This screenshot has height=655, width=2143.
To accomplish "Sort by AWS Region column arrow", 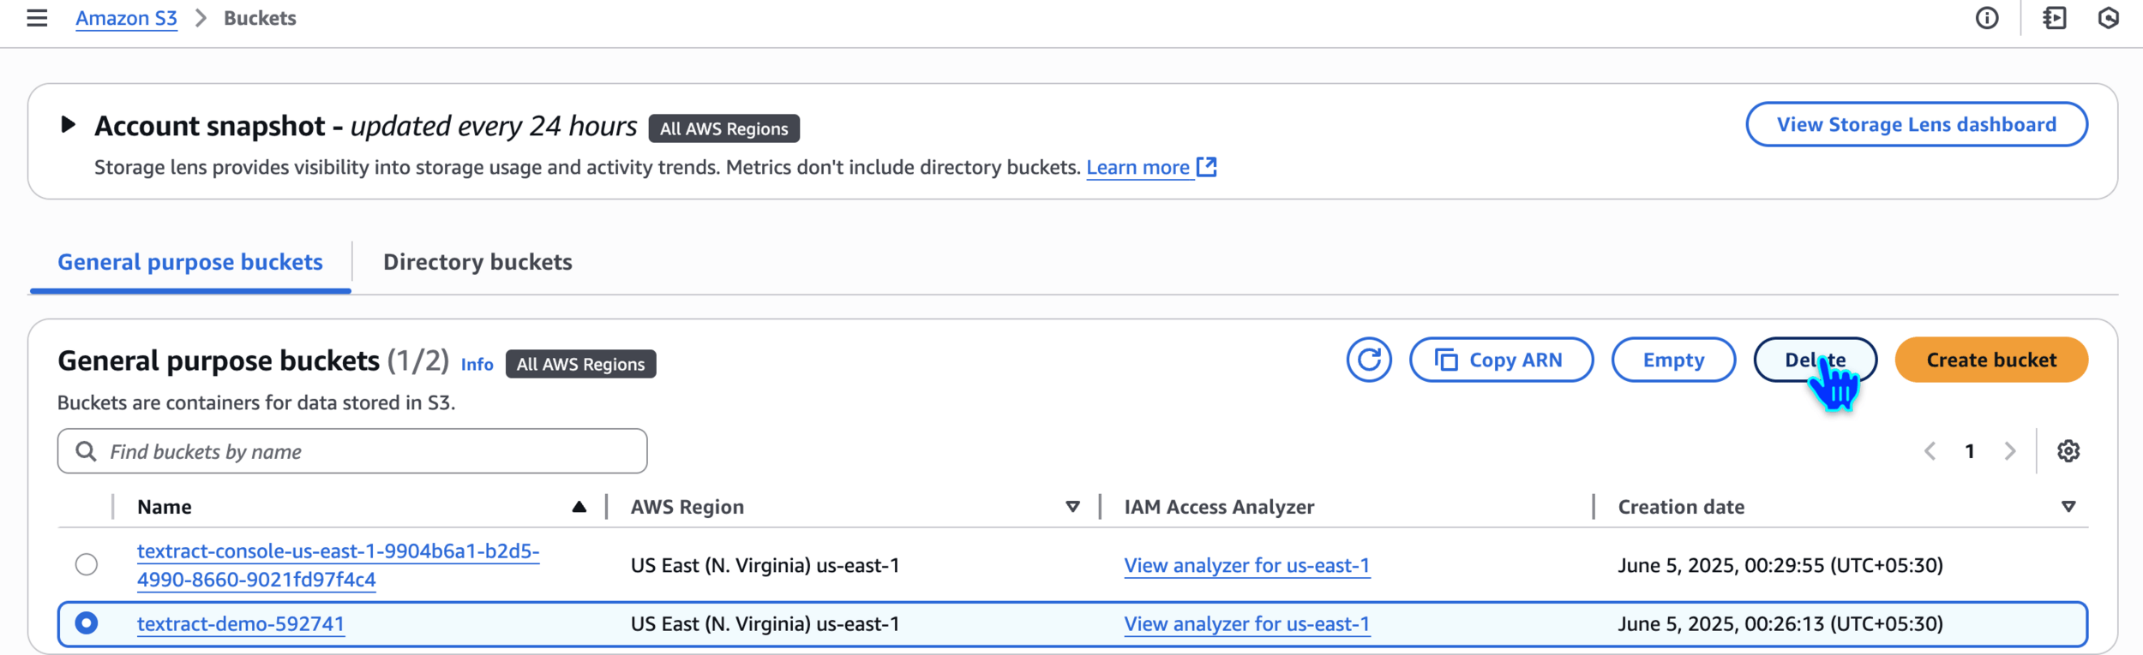I will click(1072, 507).
